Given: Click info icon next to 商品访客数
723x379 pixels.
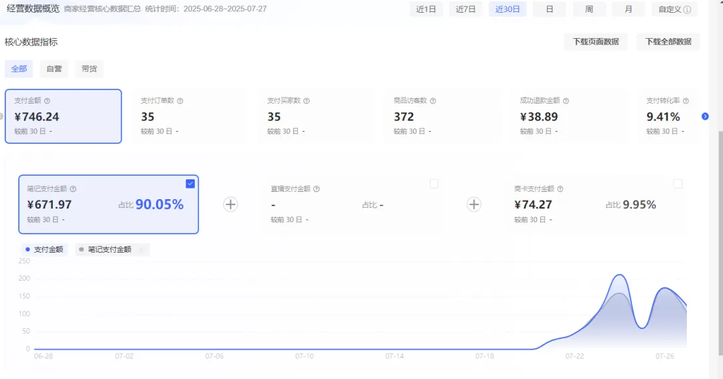Looking at the screenshot, I should [433, 101].
